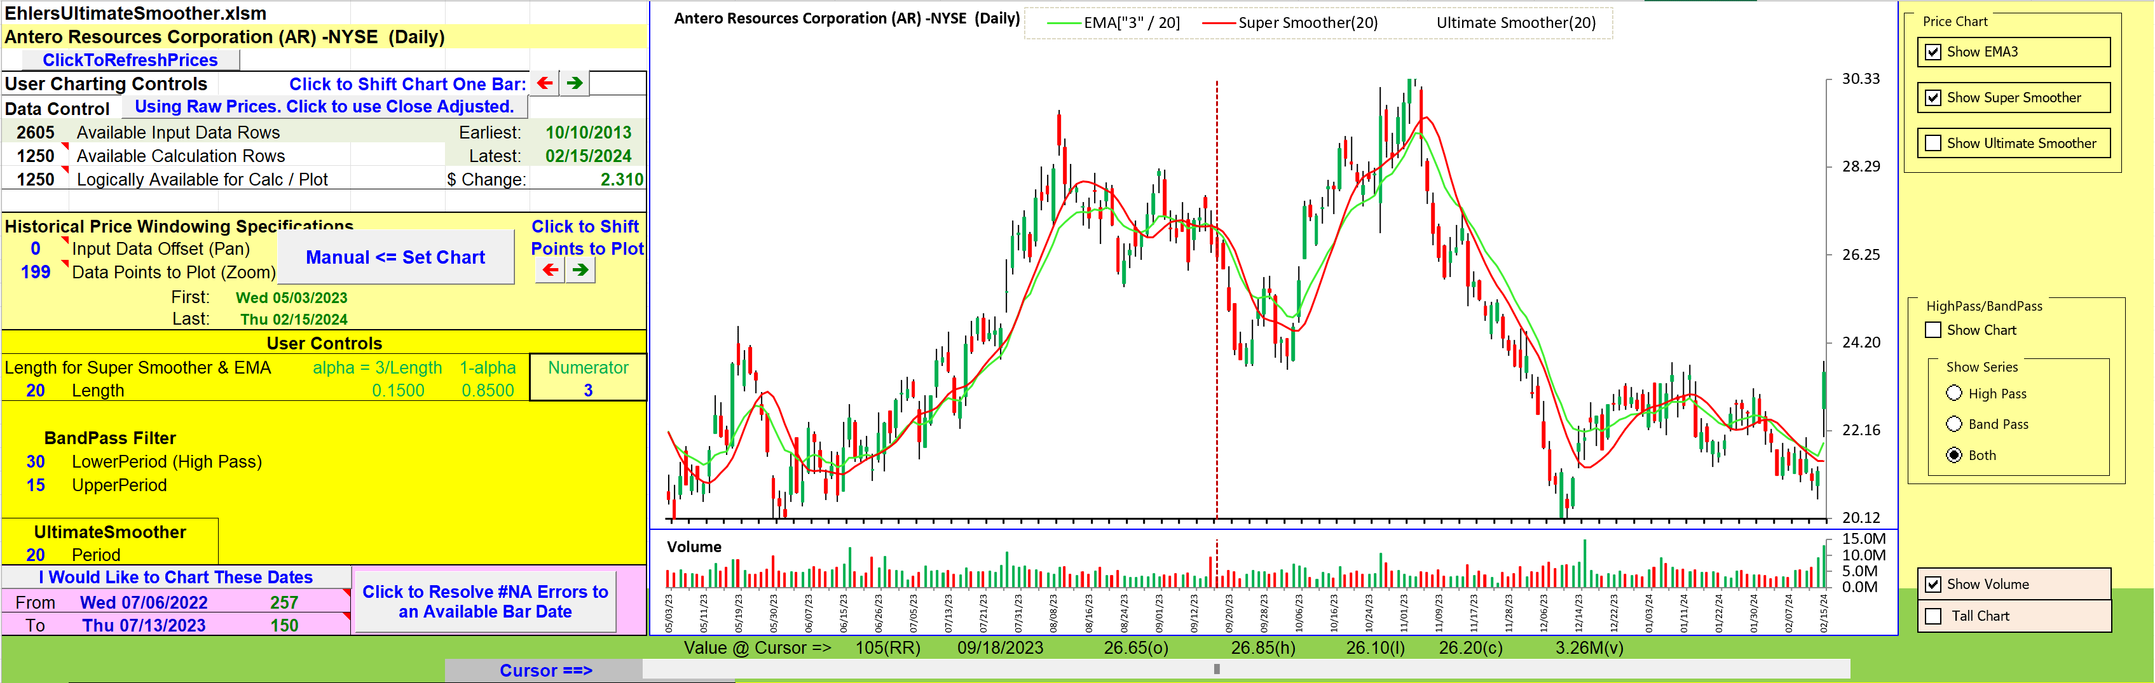Select UpperPeriod value 15
This screenshot has height=683, width=2155.
pyautogui.click(x=35, y=485)
